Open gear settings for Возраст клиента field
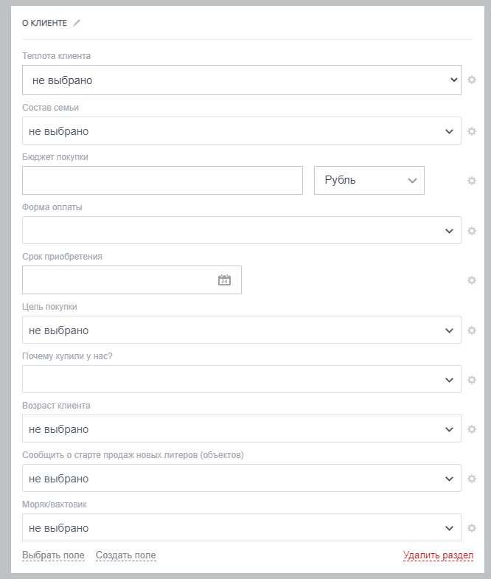The height and width of the screenshot is (579, 491). pos(472,429)
